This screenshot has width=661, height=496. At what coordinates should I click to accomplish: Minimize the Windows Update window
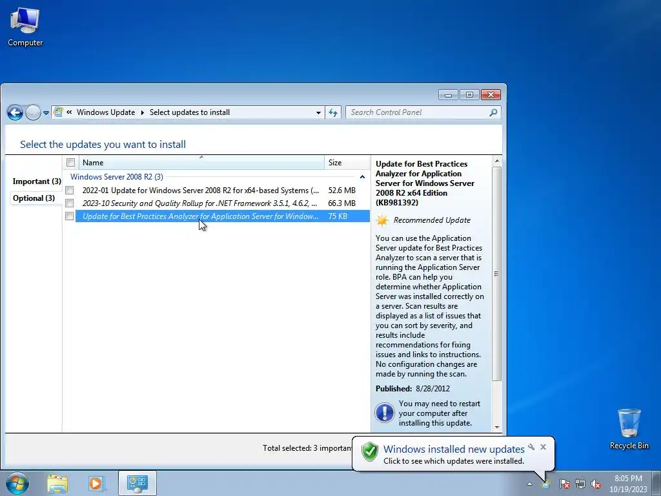(448, 95)
